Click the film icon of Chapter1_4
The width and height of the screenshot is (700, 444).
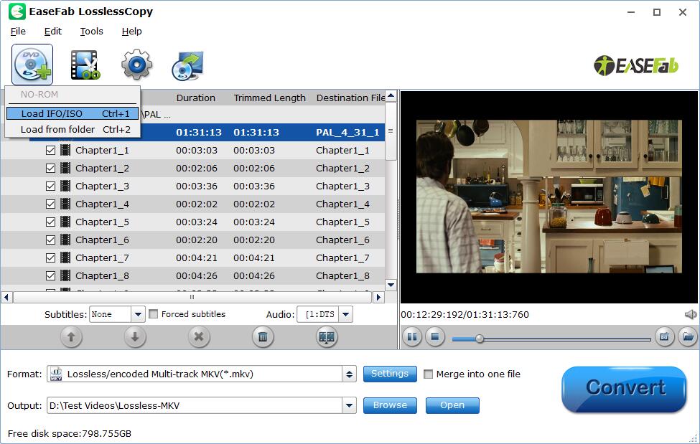65,204
